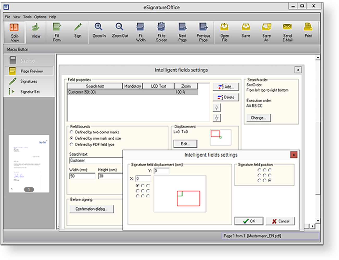
Task: Click the 'Zoom' column header
Action: click(x=186, y=86)
